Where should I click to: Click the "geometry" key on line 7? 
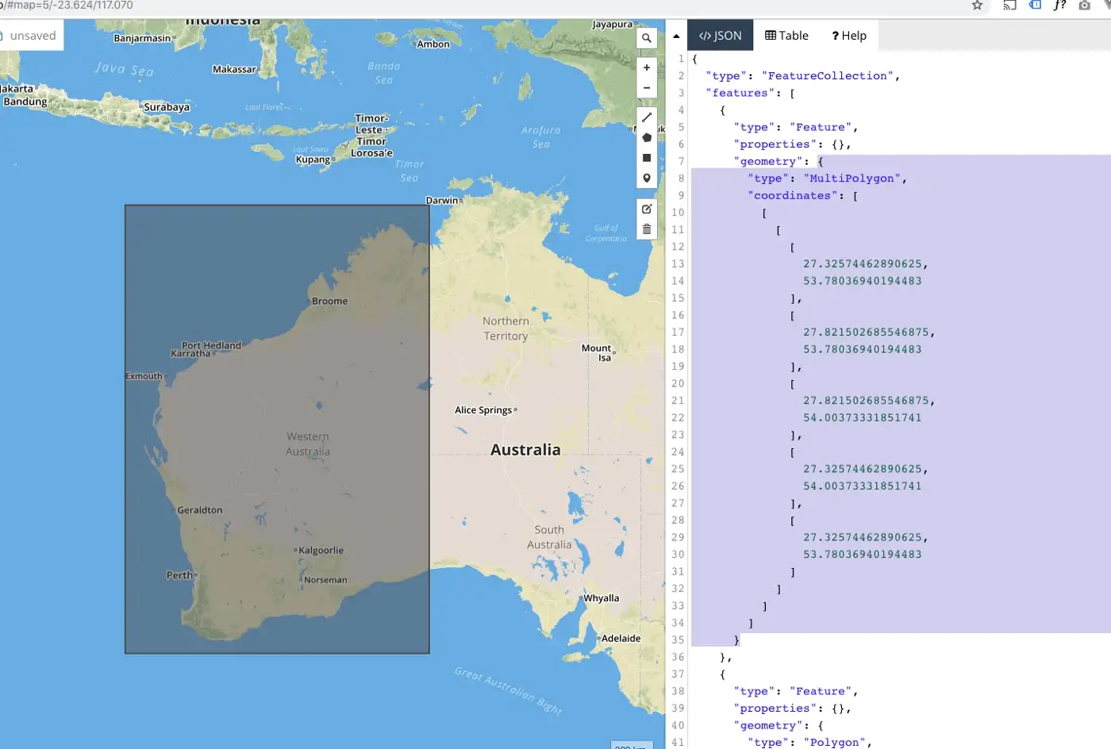tap(768, 161)
